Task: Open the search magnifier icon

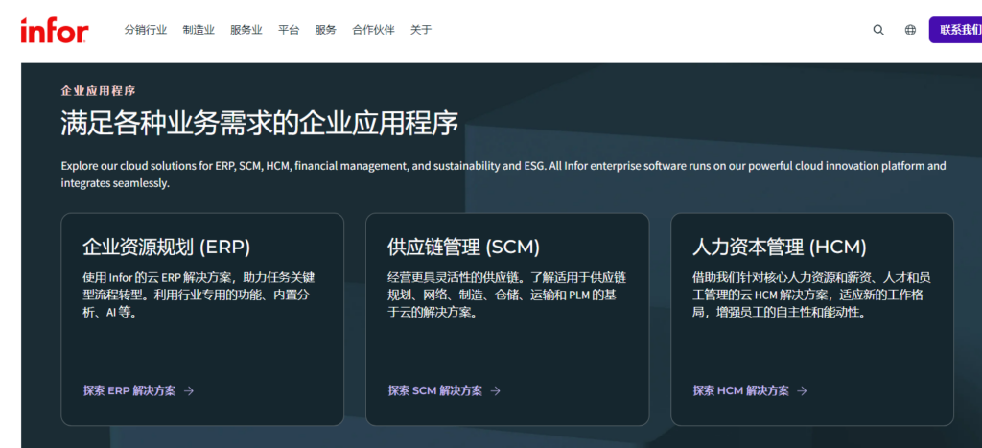Action: pyautogui.click(x=878, y=30)
